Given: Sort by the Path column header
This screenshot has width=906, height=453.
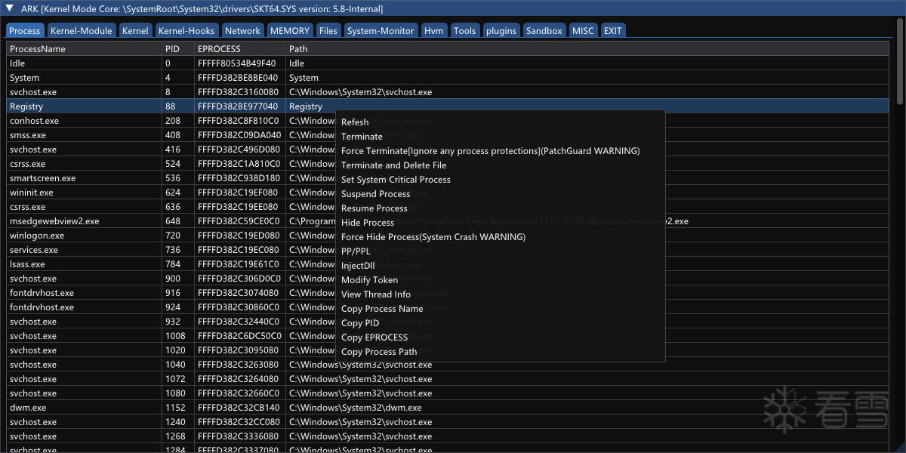Looking at the screenshot, I should coord(587,49).
